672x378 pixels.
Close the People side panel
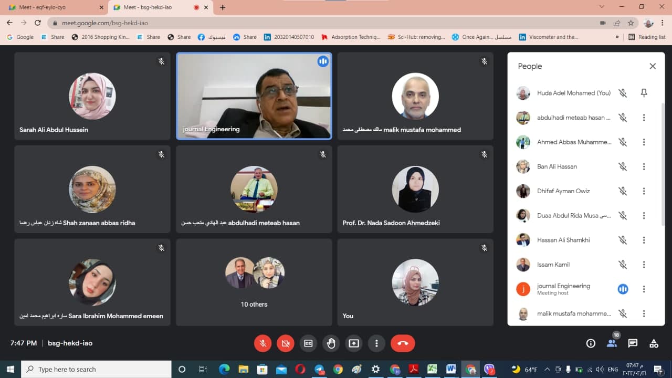click(653, 66)
